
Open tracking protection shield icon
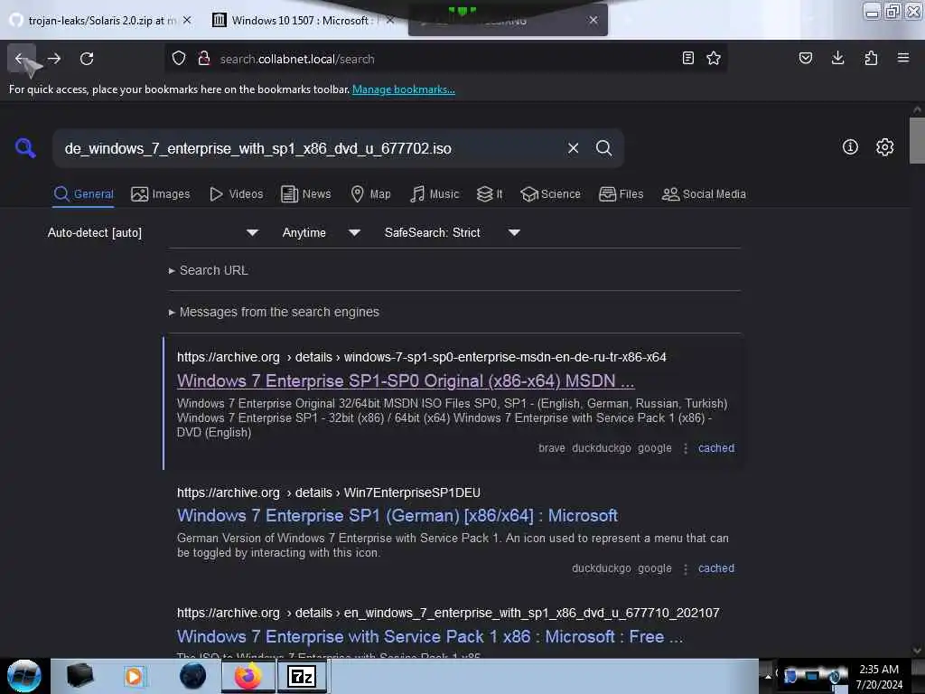(179, 59)
